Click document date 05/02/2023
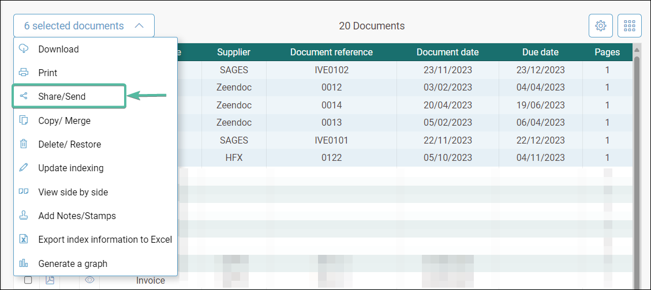 (448, 123)
